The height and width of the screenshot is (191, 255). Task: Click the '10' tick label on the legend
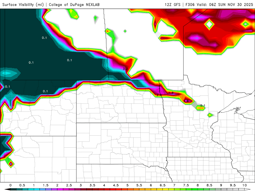click(244, 185)
